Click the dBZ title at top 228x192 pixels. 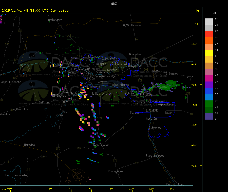pyautogui.click(x=114, y=4)
